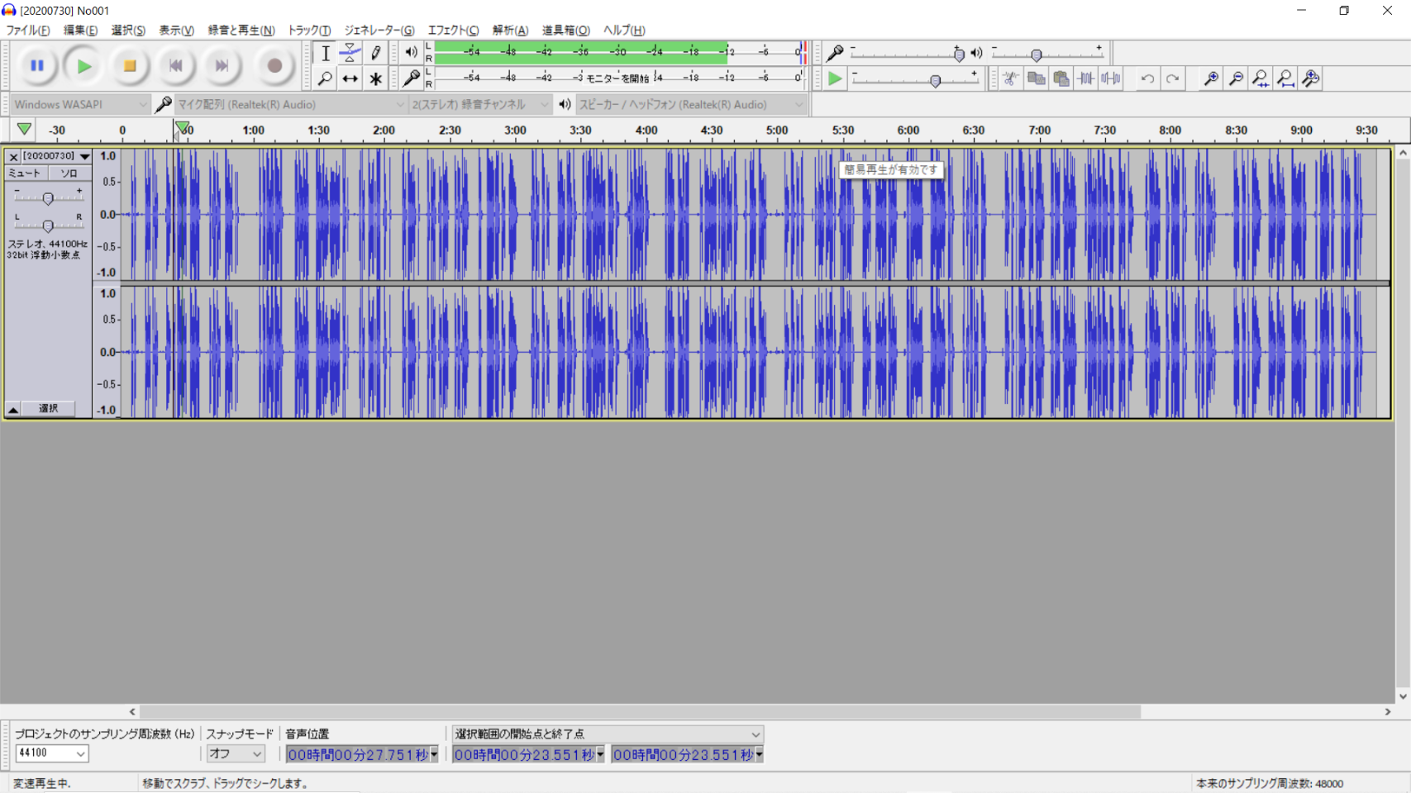Image resolution: width=1411 pixels, height=793 pixels.
Task: Click the 選択 button on track panel
Action: pyautogui.click(x=49, y=409)
